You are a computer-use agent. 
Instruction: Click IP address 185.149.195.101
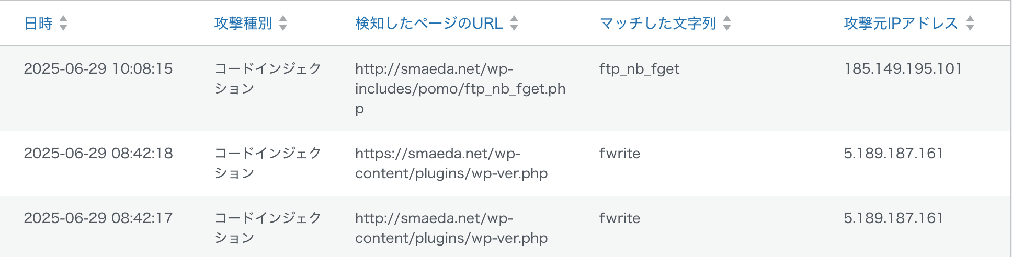click(903, 68)
